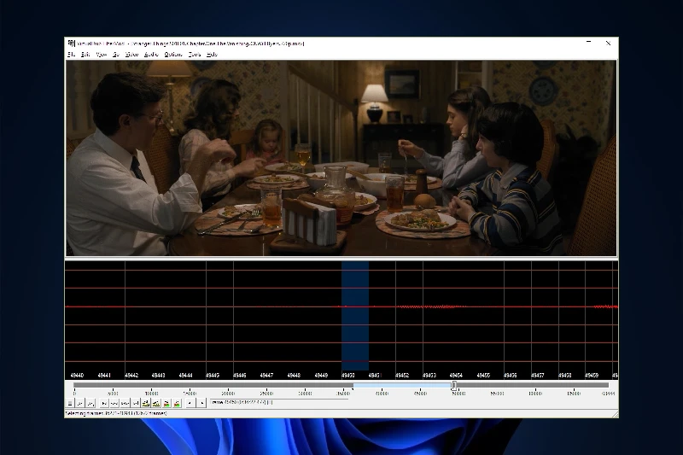Open the Video menu

click(131, 55)
